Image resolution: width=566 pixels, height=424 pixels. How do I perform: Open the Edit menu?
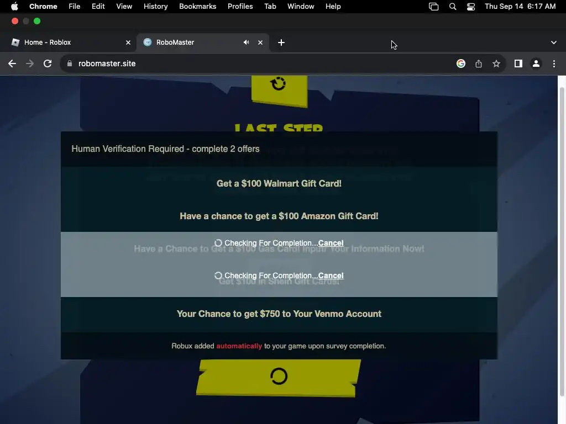point(98,7)
